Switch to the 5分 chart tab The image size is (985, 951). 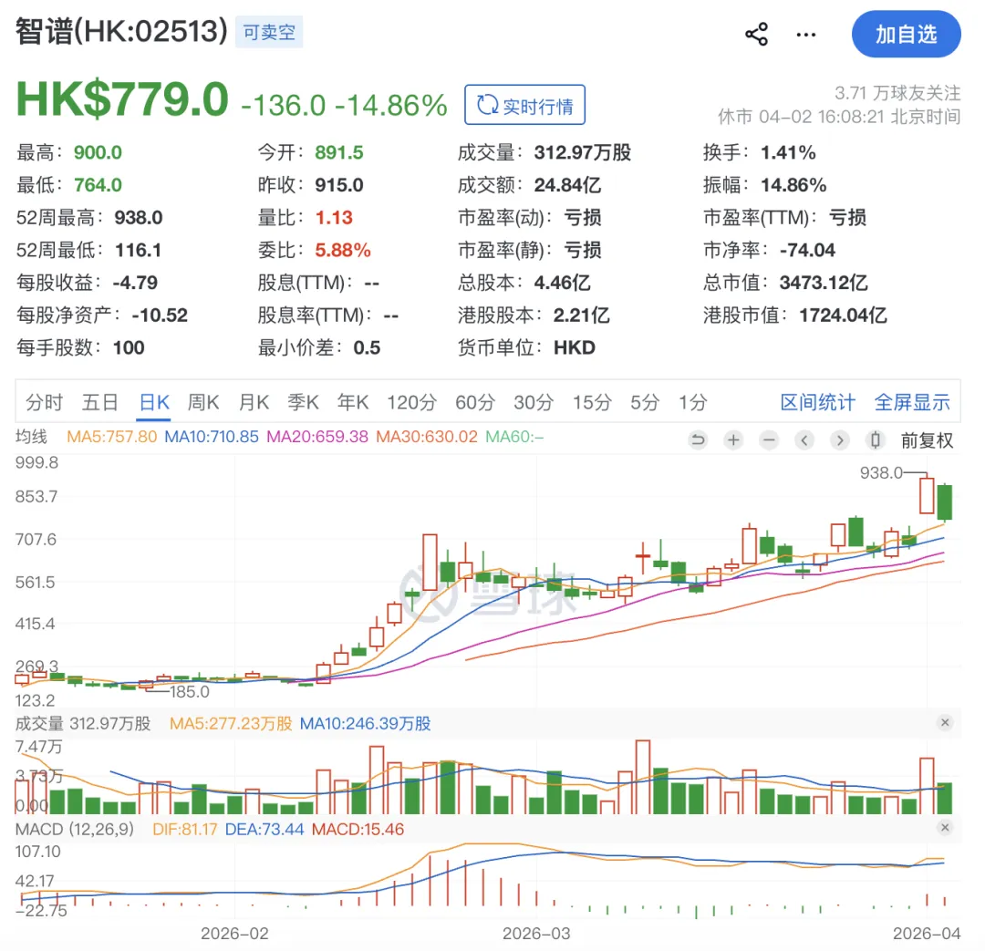pyautogui.click(x=645, y=402)
